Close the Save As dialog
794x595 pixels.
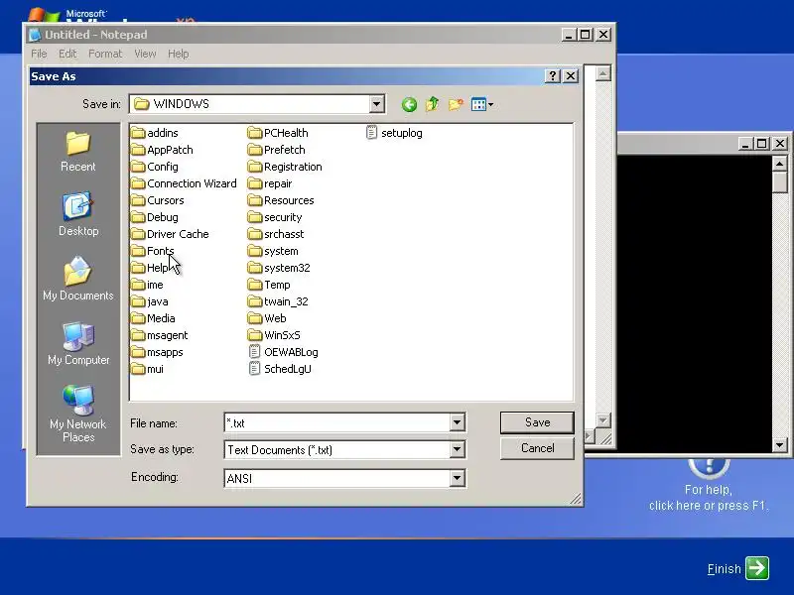pos(571,76)
